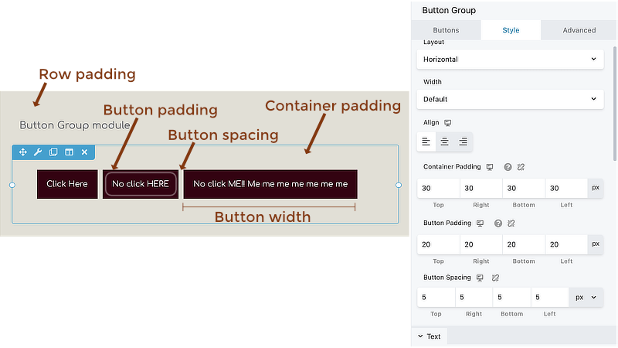Edit Container Padding Left field
Viewport: 618px width, 348px height.
566,188
